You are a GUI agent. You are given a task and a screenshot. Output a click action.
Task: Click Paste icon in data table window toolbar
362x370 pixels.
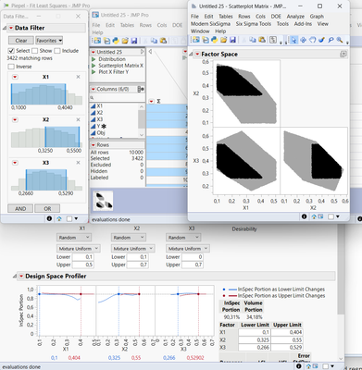pos(163,41)
